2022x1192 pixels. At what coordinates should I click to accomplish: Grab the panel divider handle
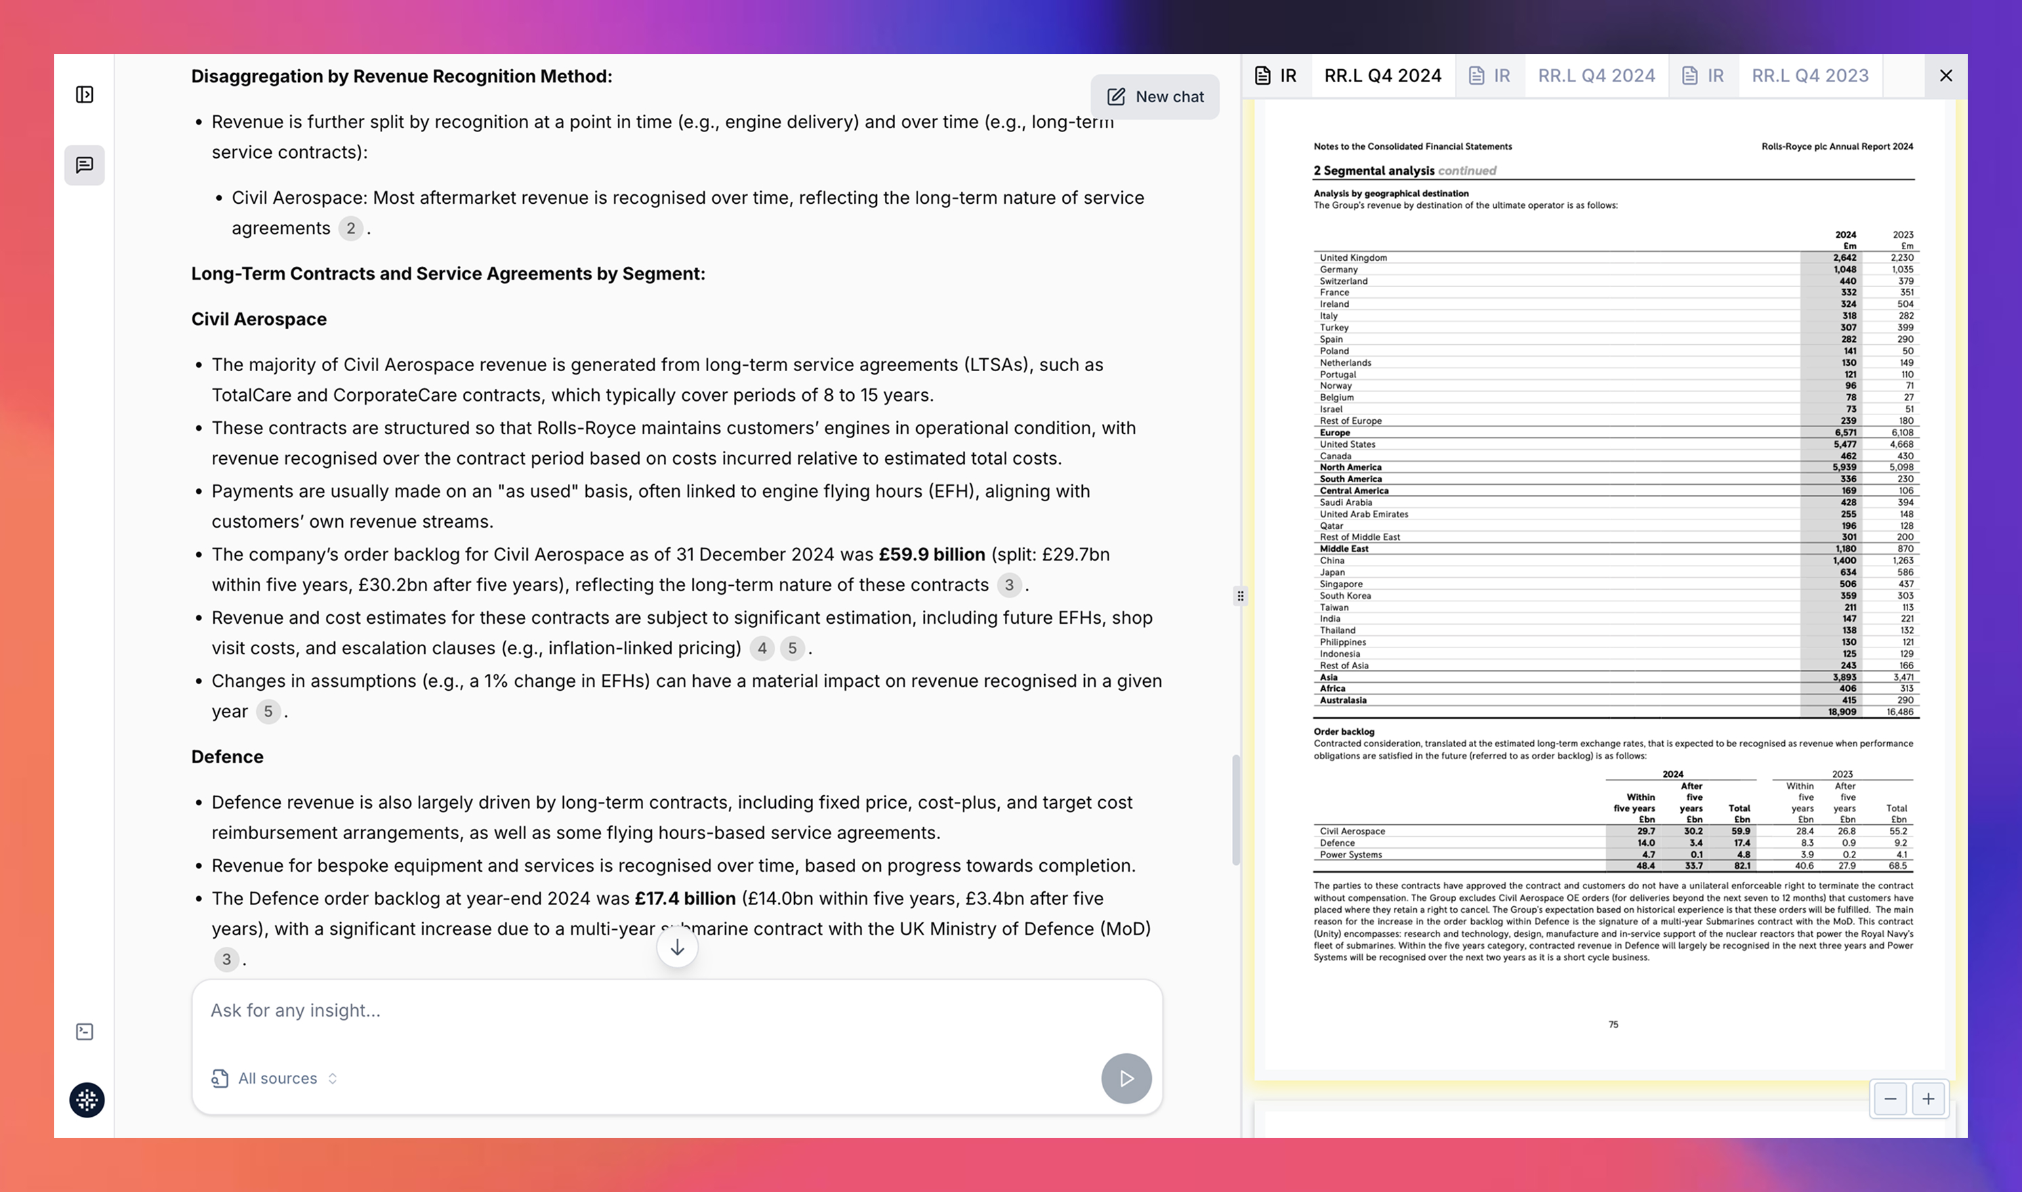1240,596
